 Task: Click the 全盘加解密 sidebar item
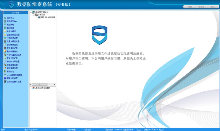(x=10, y=31)
